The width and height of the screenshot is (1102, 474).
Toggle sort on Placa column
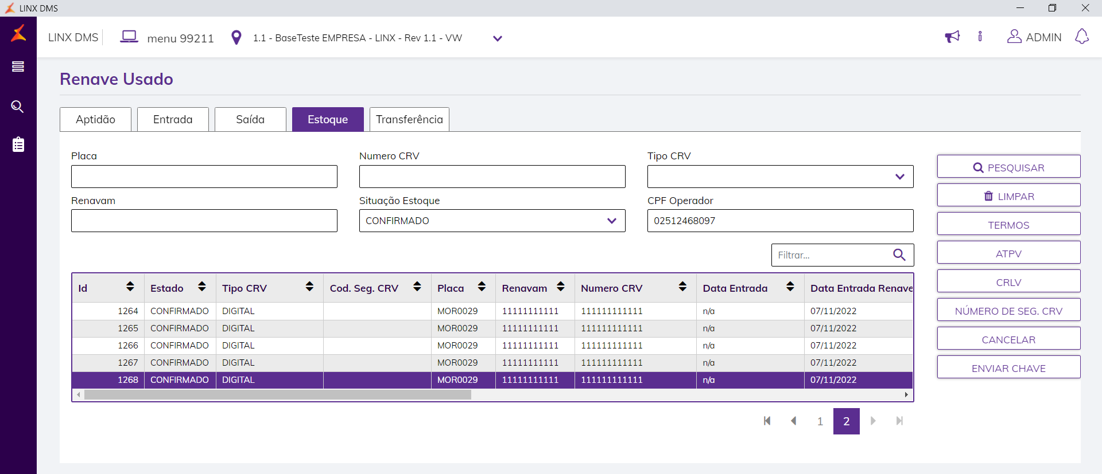[x=482, y=287]
